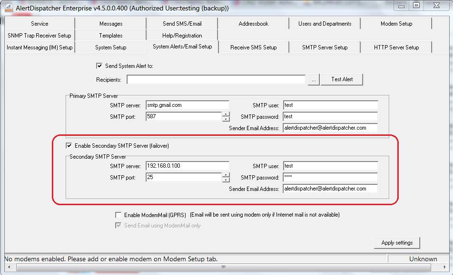
Task: Click the Unknown status bar entry
Action: coord(423,259)
